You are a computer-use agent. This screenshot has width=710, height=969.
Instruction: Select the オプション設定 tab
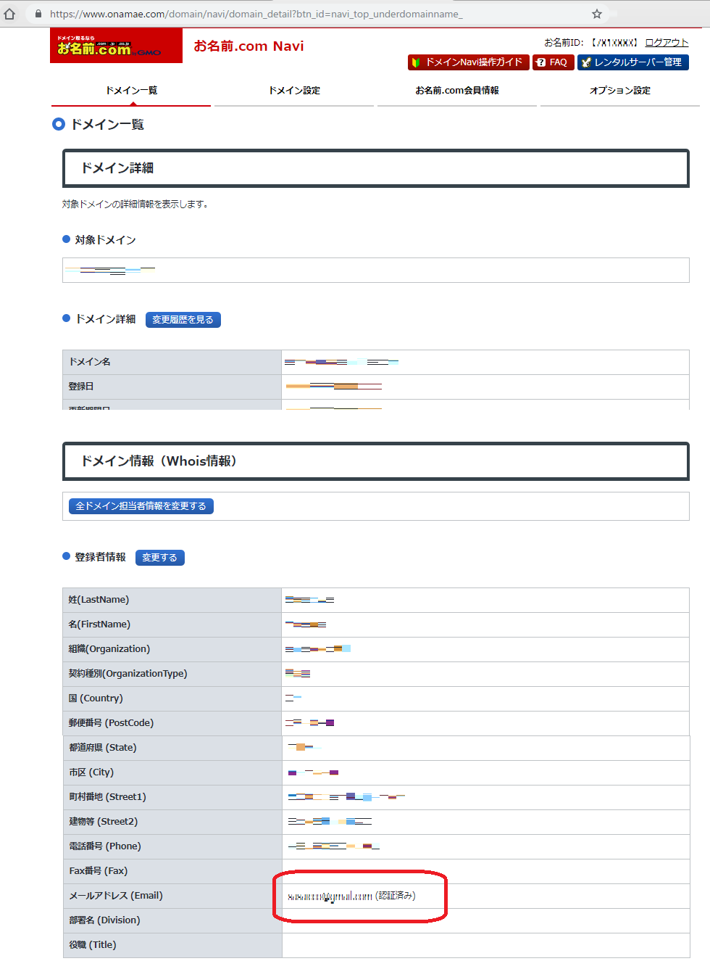point(620,91)
